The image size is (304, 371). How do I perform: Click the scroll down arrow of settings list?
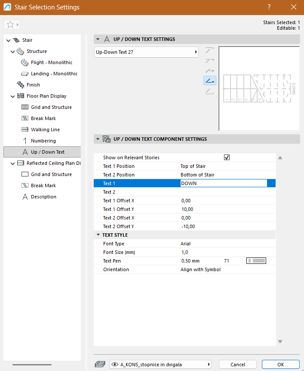tap(280, 341)
